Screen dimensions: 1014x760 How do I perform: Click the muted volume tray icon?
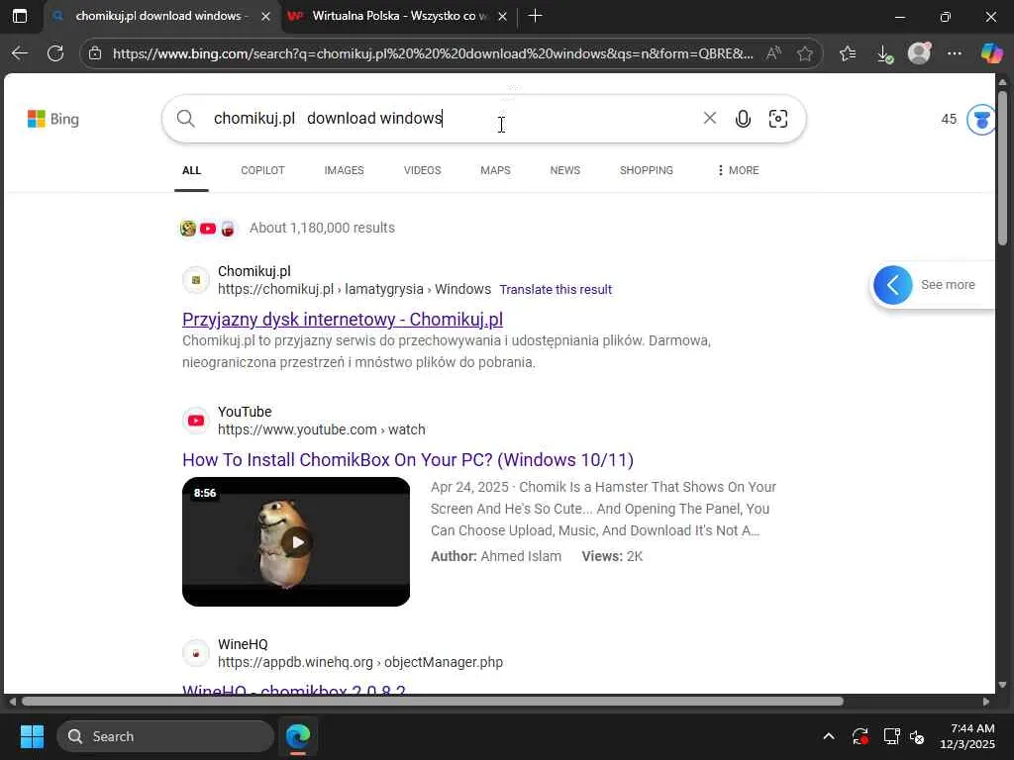click(x=918, y=736)
